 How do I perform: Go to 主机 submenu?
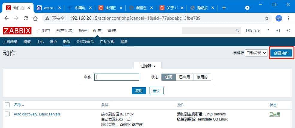coord(40,42)
